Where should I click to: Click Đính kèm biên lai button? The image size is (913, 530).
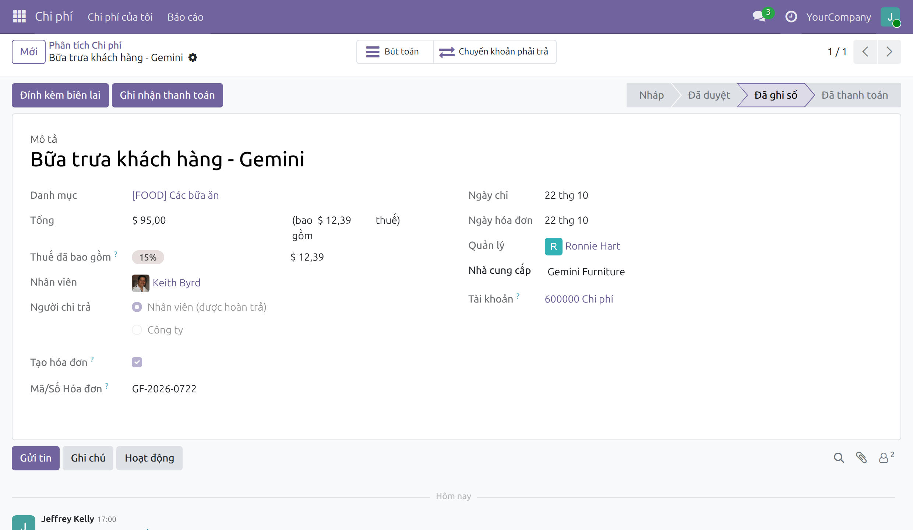[60, 95]
